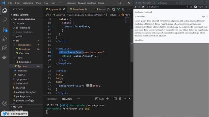Open the Extensions view

pyautogui.click(x=5, y=48)
